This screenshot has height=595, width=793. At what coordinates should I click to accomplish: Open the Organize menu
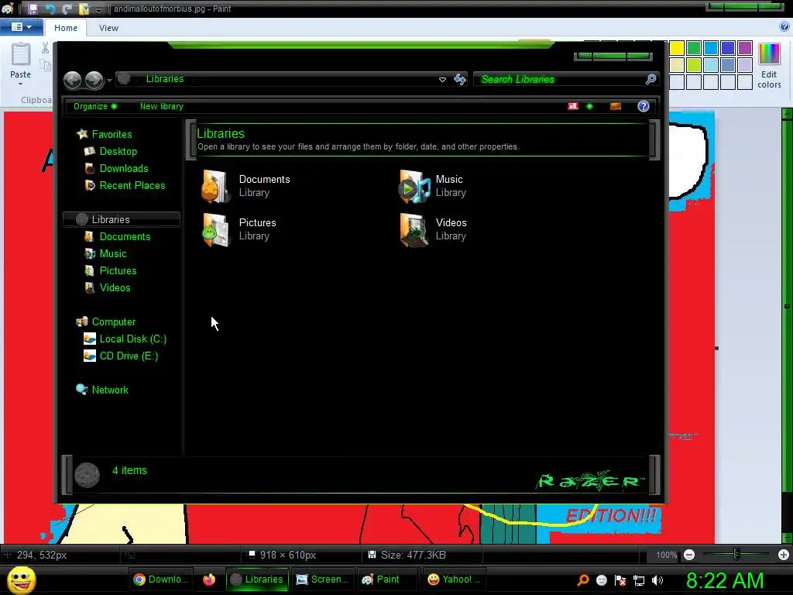point(95,106)
